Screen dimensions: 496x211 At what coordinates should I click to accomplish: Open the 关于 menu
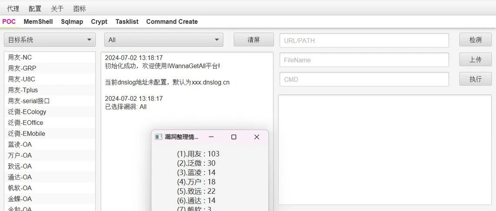point(57,9)
